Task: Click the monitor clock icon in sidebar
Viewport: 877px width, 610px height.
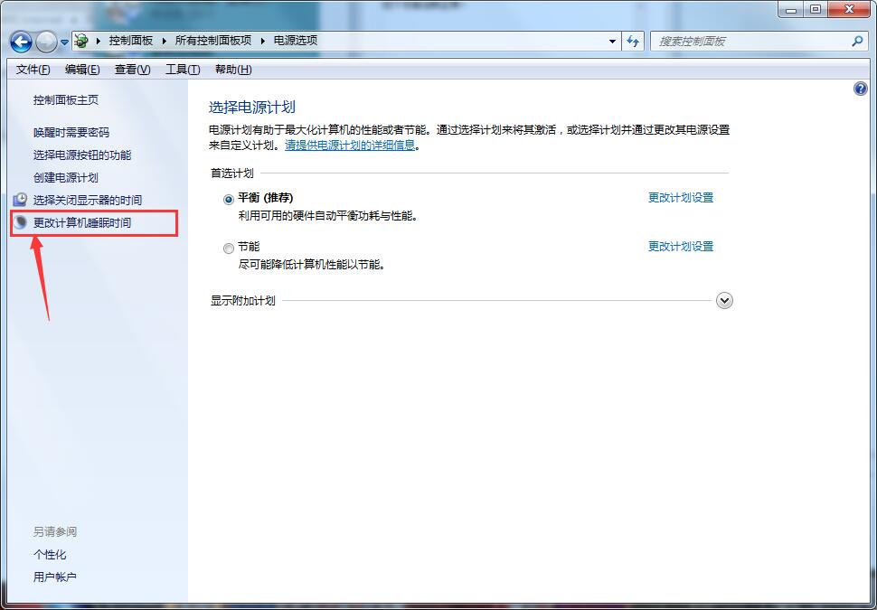Action: [20, 200]
